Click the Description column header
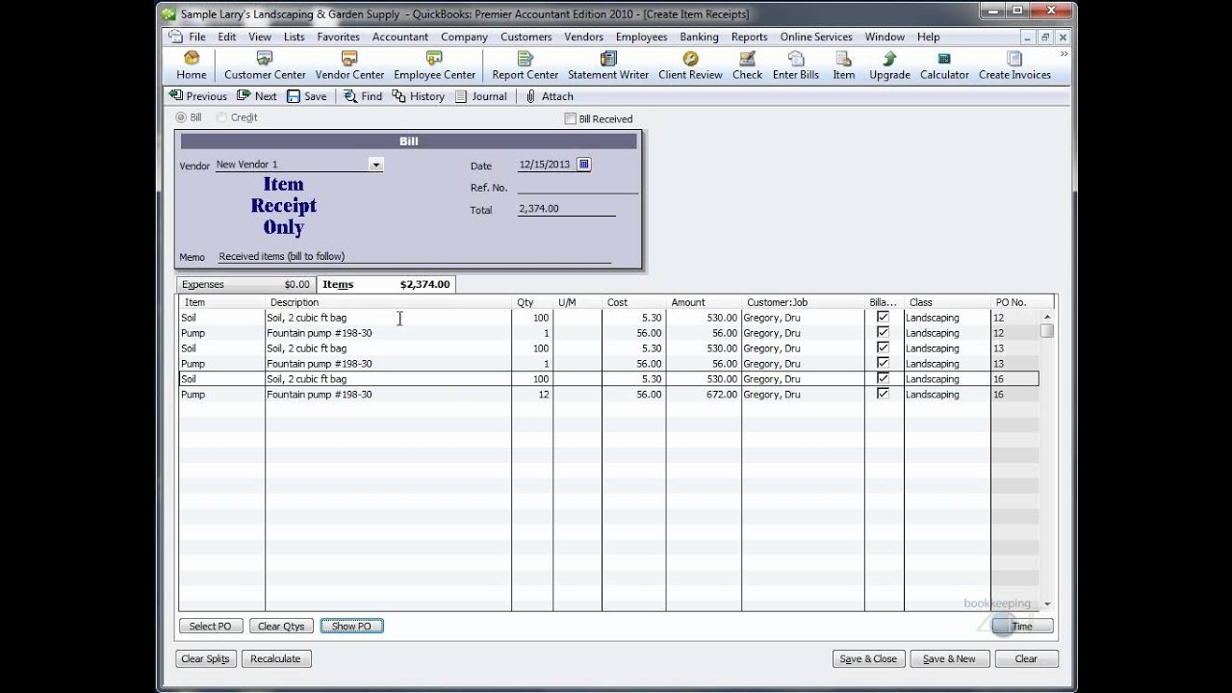 click(388, 302)
